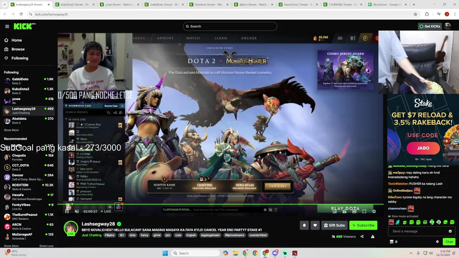Viewport: 459px width, 258px height.
Task: Report stream with warning icon
Action: (x=373, y=236)
